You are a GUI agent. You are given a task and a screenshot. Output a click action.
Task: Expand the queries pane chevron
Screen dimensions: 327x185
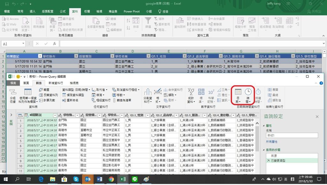tap(11, 115)
